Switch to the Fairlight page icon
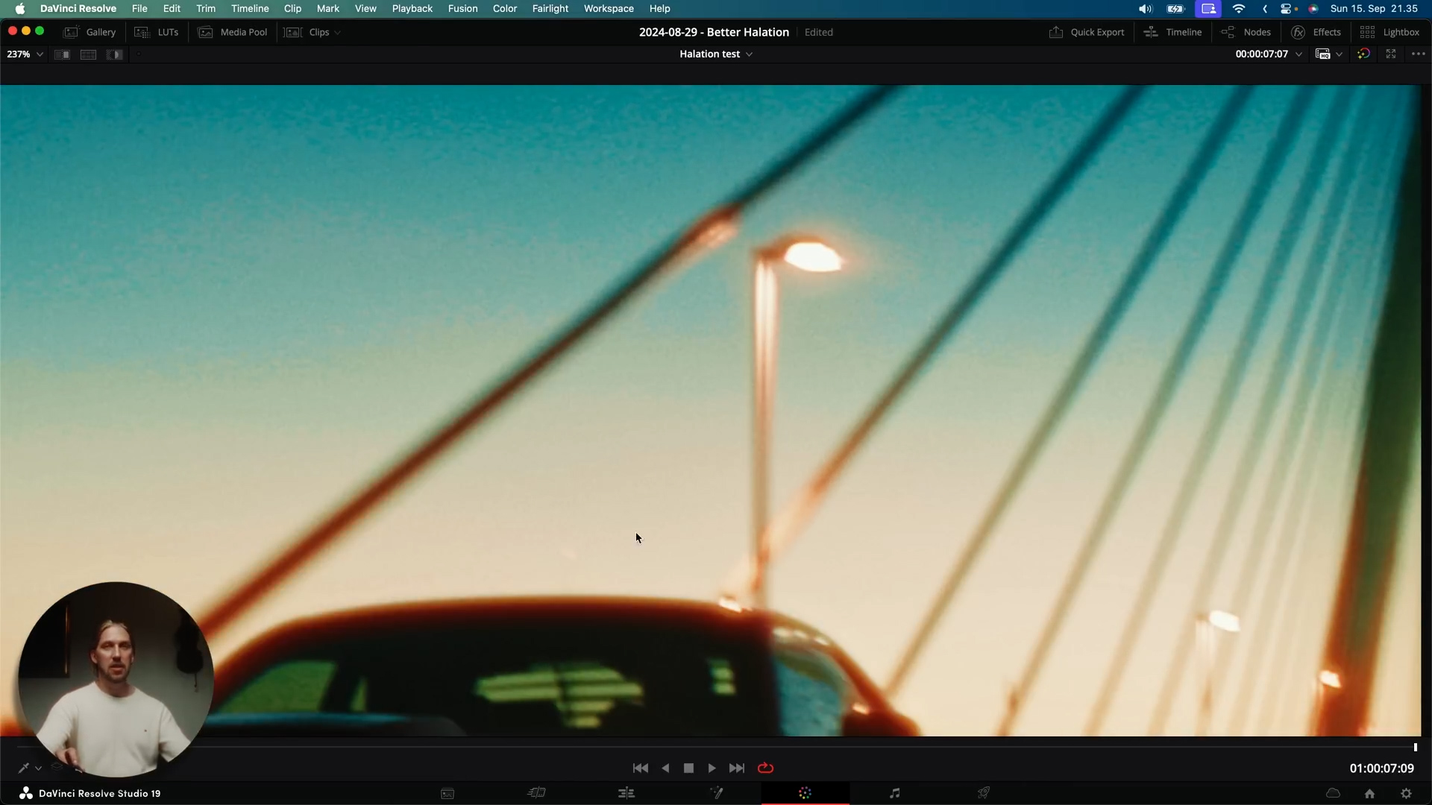 (894, 793)
